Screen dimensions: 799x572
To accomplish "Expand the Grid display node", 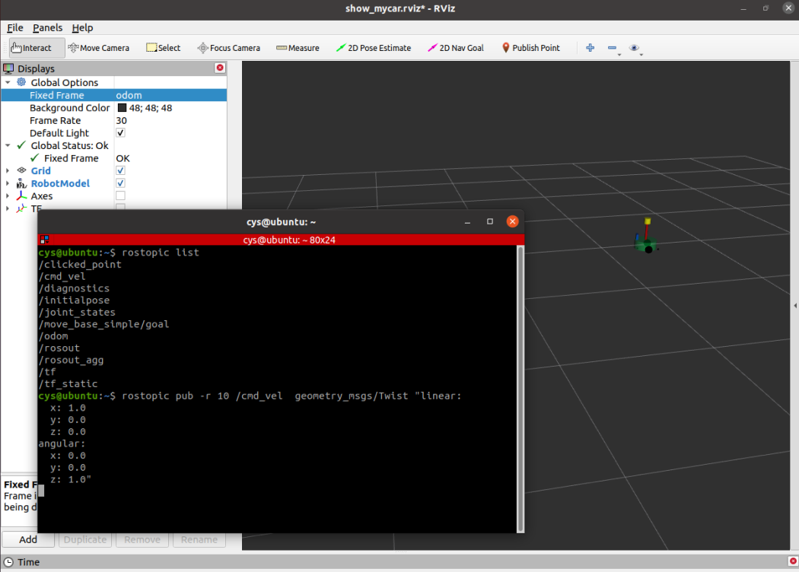I will click(x=8, y=170).
